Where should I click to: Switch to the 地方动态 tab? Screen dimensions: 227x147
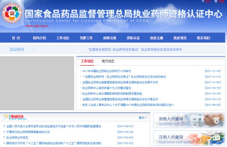[x=108, y=61]
